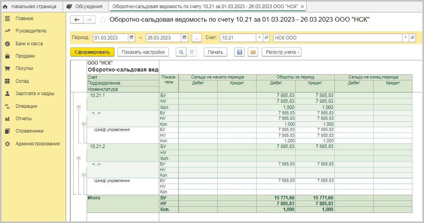The width and height of the screenshot is (424, 223).
Task: Click the home icon of Начальная страница
Action: pos(5,7)
